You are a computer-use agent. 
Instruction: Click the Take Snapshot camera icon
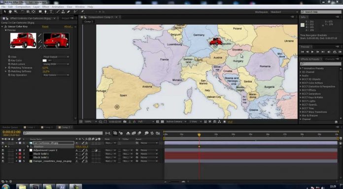125,122
